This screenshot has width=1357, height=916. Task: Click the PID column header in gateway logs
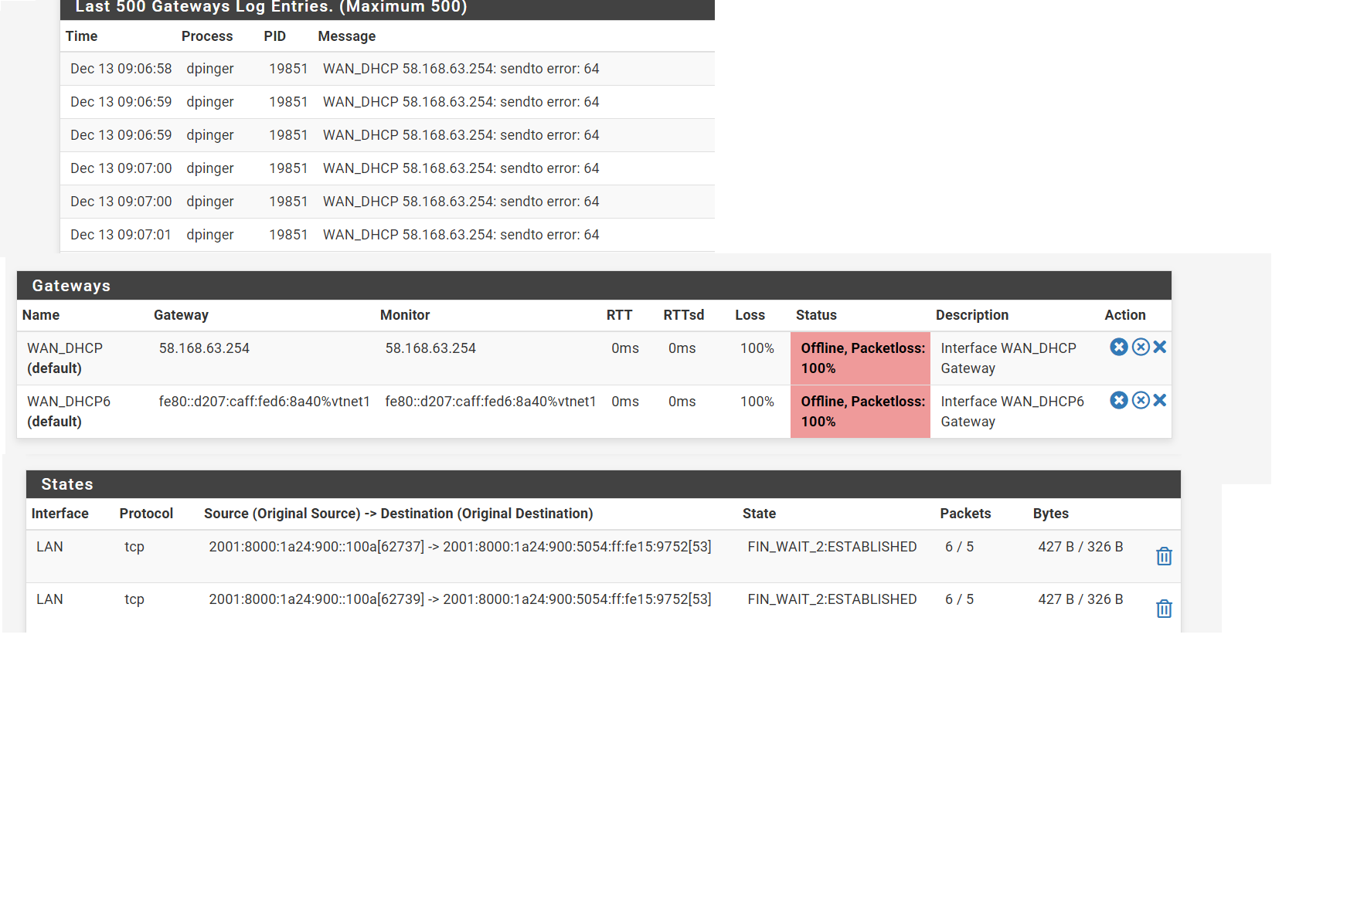point(274,36)
